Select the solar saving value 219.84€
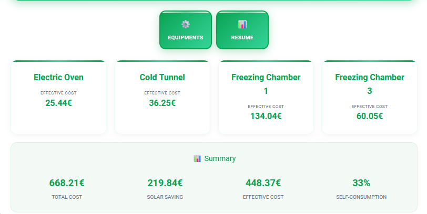The image size is (427, 214). (165, 183)
